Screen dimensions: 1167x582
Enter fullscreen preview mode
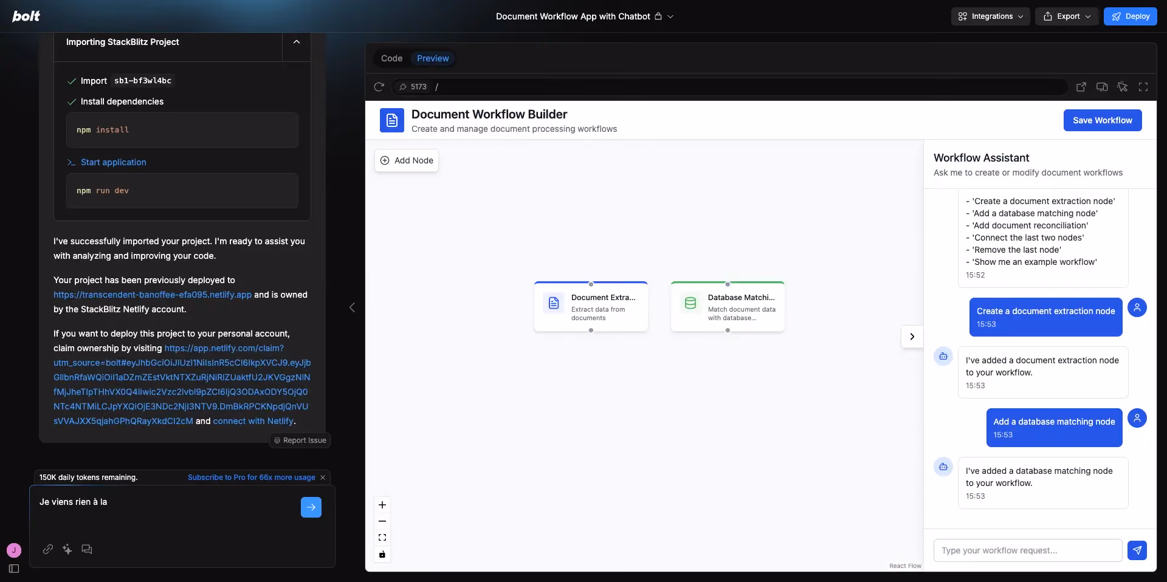1143,87
